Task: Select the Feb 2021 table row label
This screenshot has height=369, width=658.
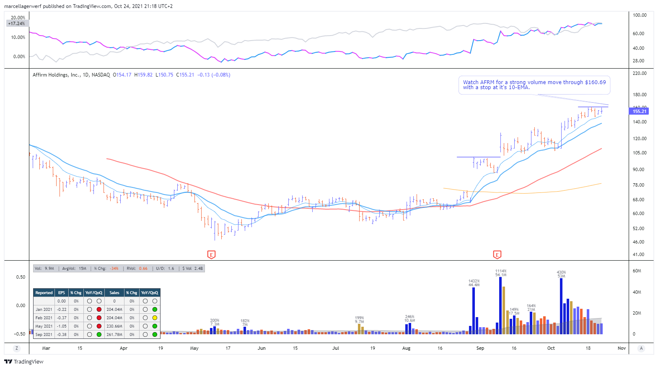Action: coord(44,318)
